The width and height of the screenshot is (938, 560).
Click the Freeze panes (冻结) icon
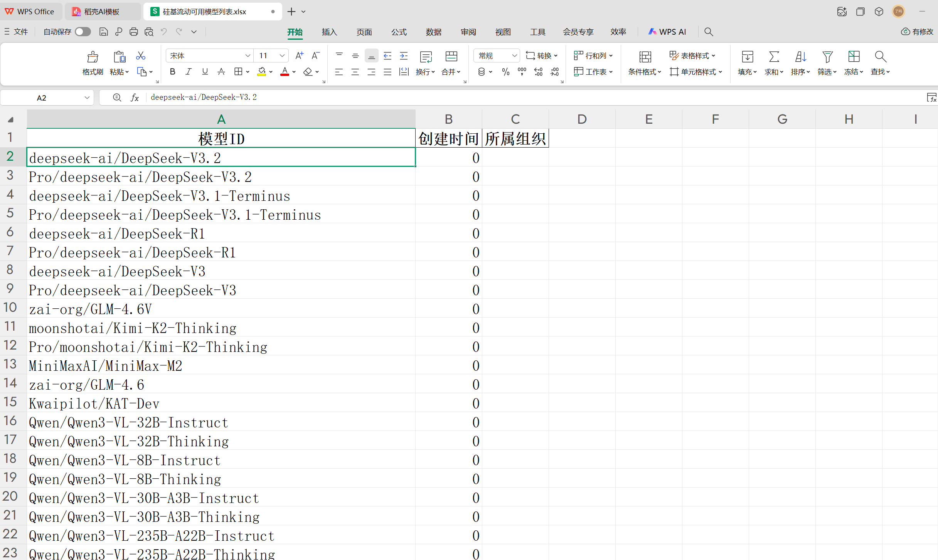click(854, 57)
